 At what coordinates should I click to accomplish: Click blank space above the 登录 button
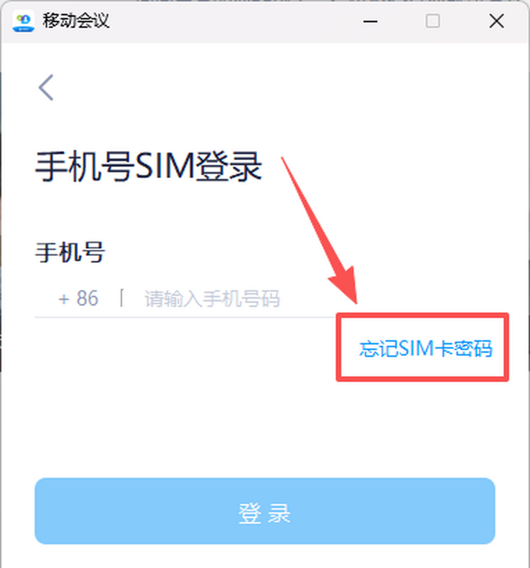coord(265,429)
